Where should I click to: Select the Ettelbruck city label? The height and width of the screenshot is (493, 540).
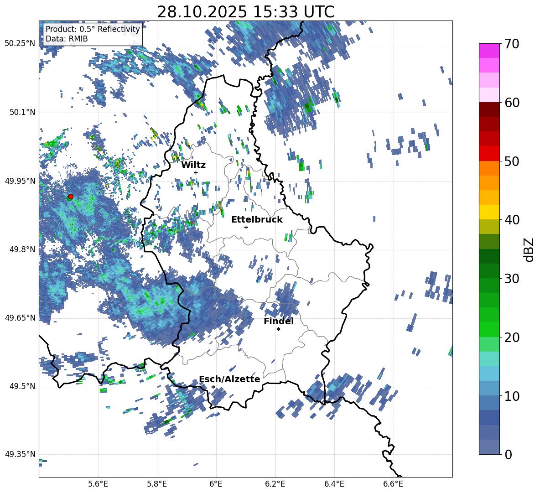[257, 219]
